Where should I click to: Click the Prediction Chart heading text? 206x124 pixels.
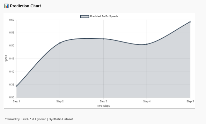(26, 6)
